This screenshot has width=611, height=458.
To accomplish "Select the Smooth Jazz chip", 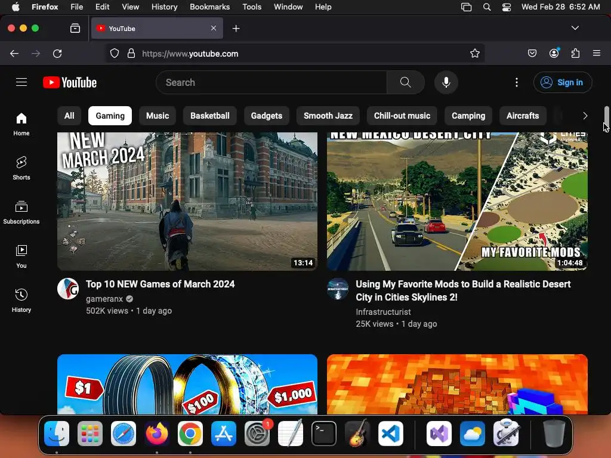I will (x=328, y=116).
